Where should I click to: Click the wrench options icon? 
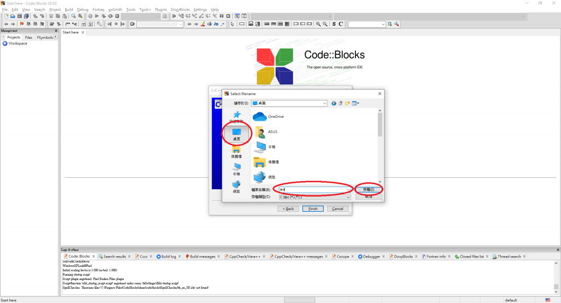[396, 24]
